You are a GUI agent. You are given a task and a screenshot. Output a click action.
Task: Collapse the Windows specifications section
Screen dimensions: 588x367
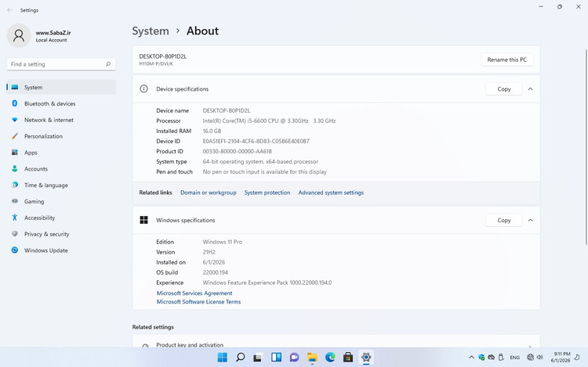tap(530, 221)
